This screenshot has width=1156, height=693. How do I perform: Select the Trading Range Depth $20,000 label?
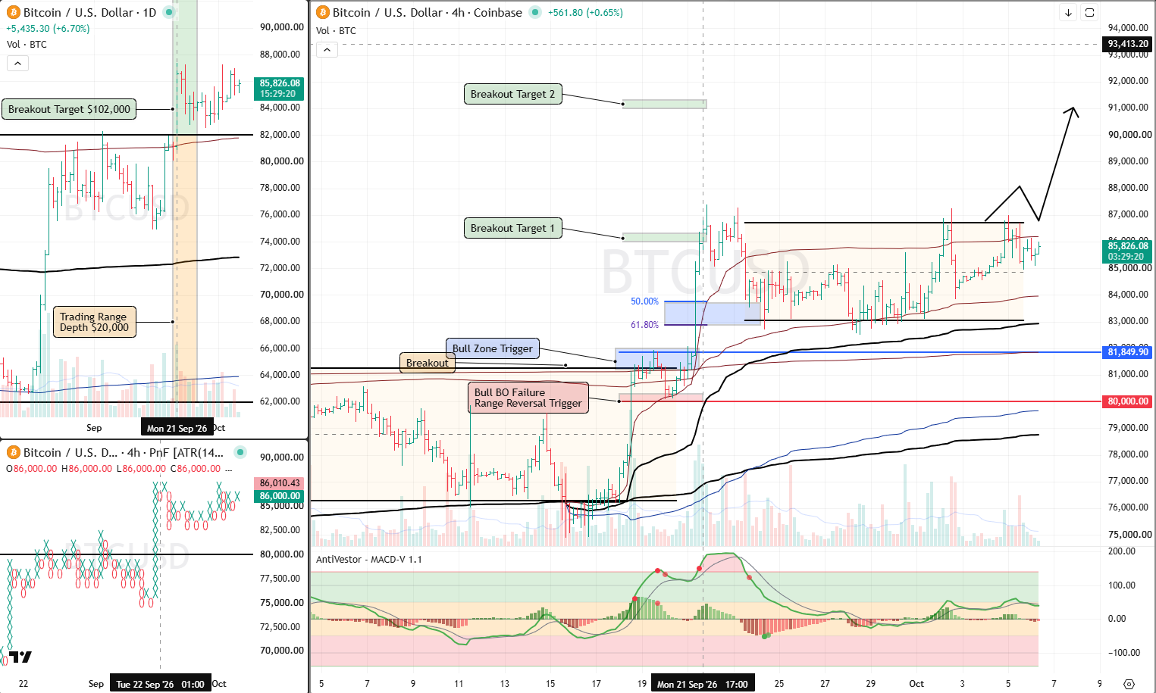click(x=95, y=322)
